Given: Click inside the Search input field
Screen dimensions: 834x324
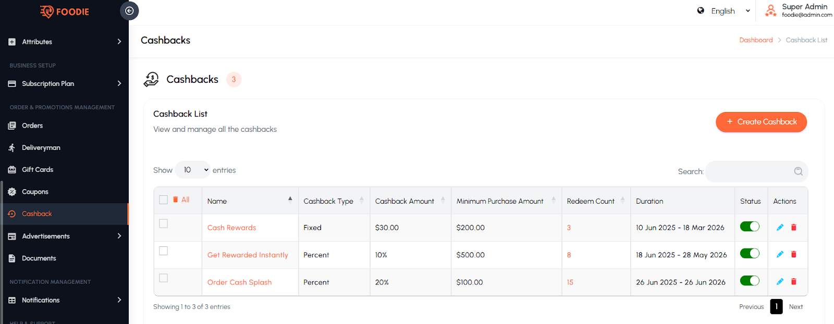Looking at the screenshot, I should pos(748,171).
